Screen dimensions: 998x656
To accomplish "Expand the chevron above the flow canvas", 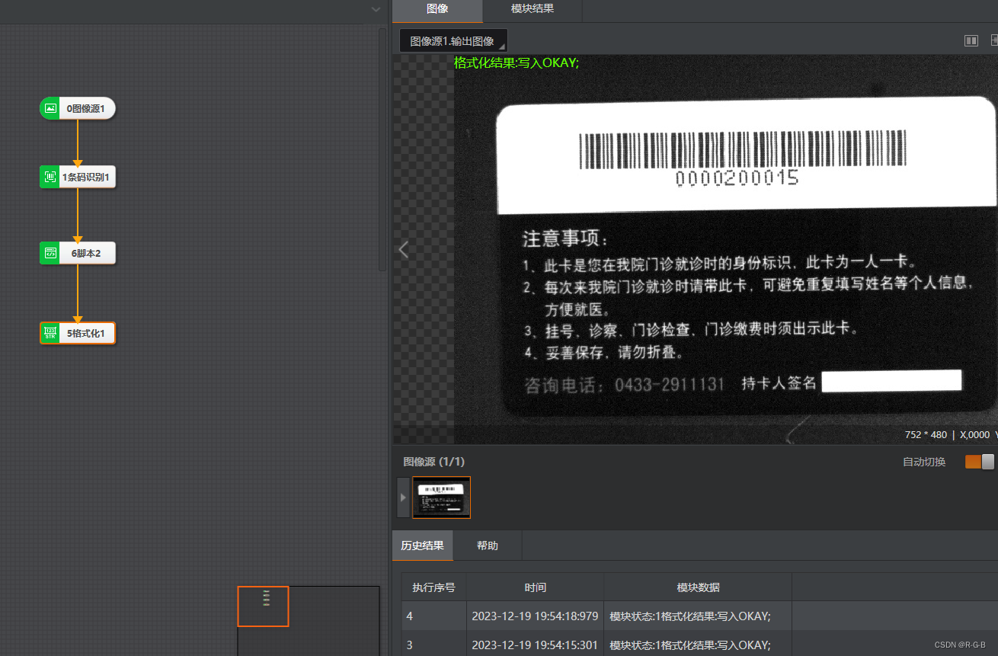I will (x=376, y=9).
